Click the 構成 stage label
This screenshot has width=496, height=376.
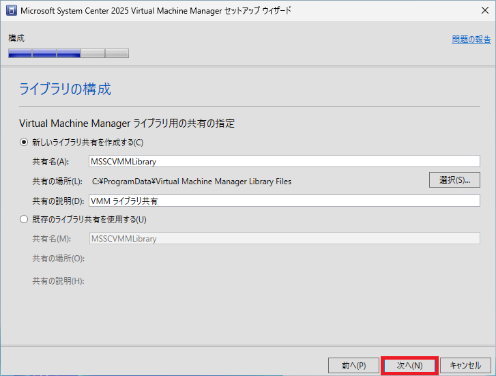click(x=16, y=38)
